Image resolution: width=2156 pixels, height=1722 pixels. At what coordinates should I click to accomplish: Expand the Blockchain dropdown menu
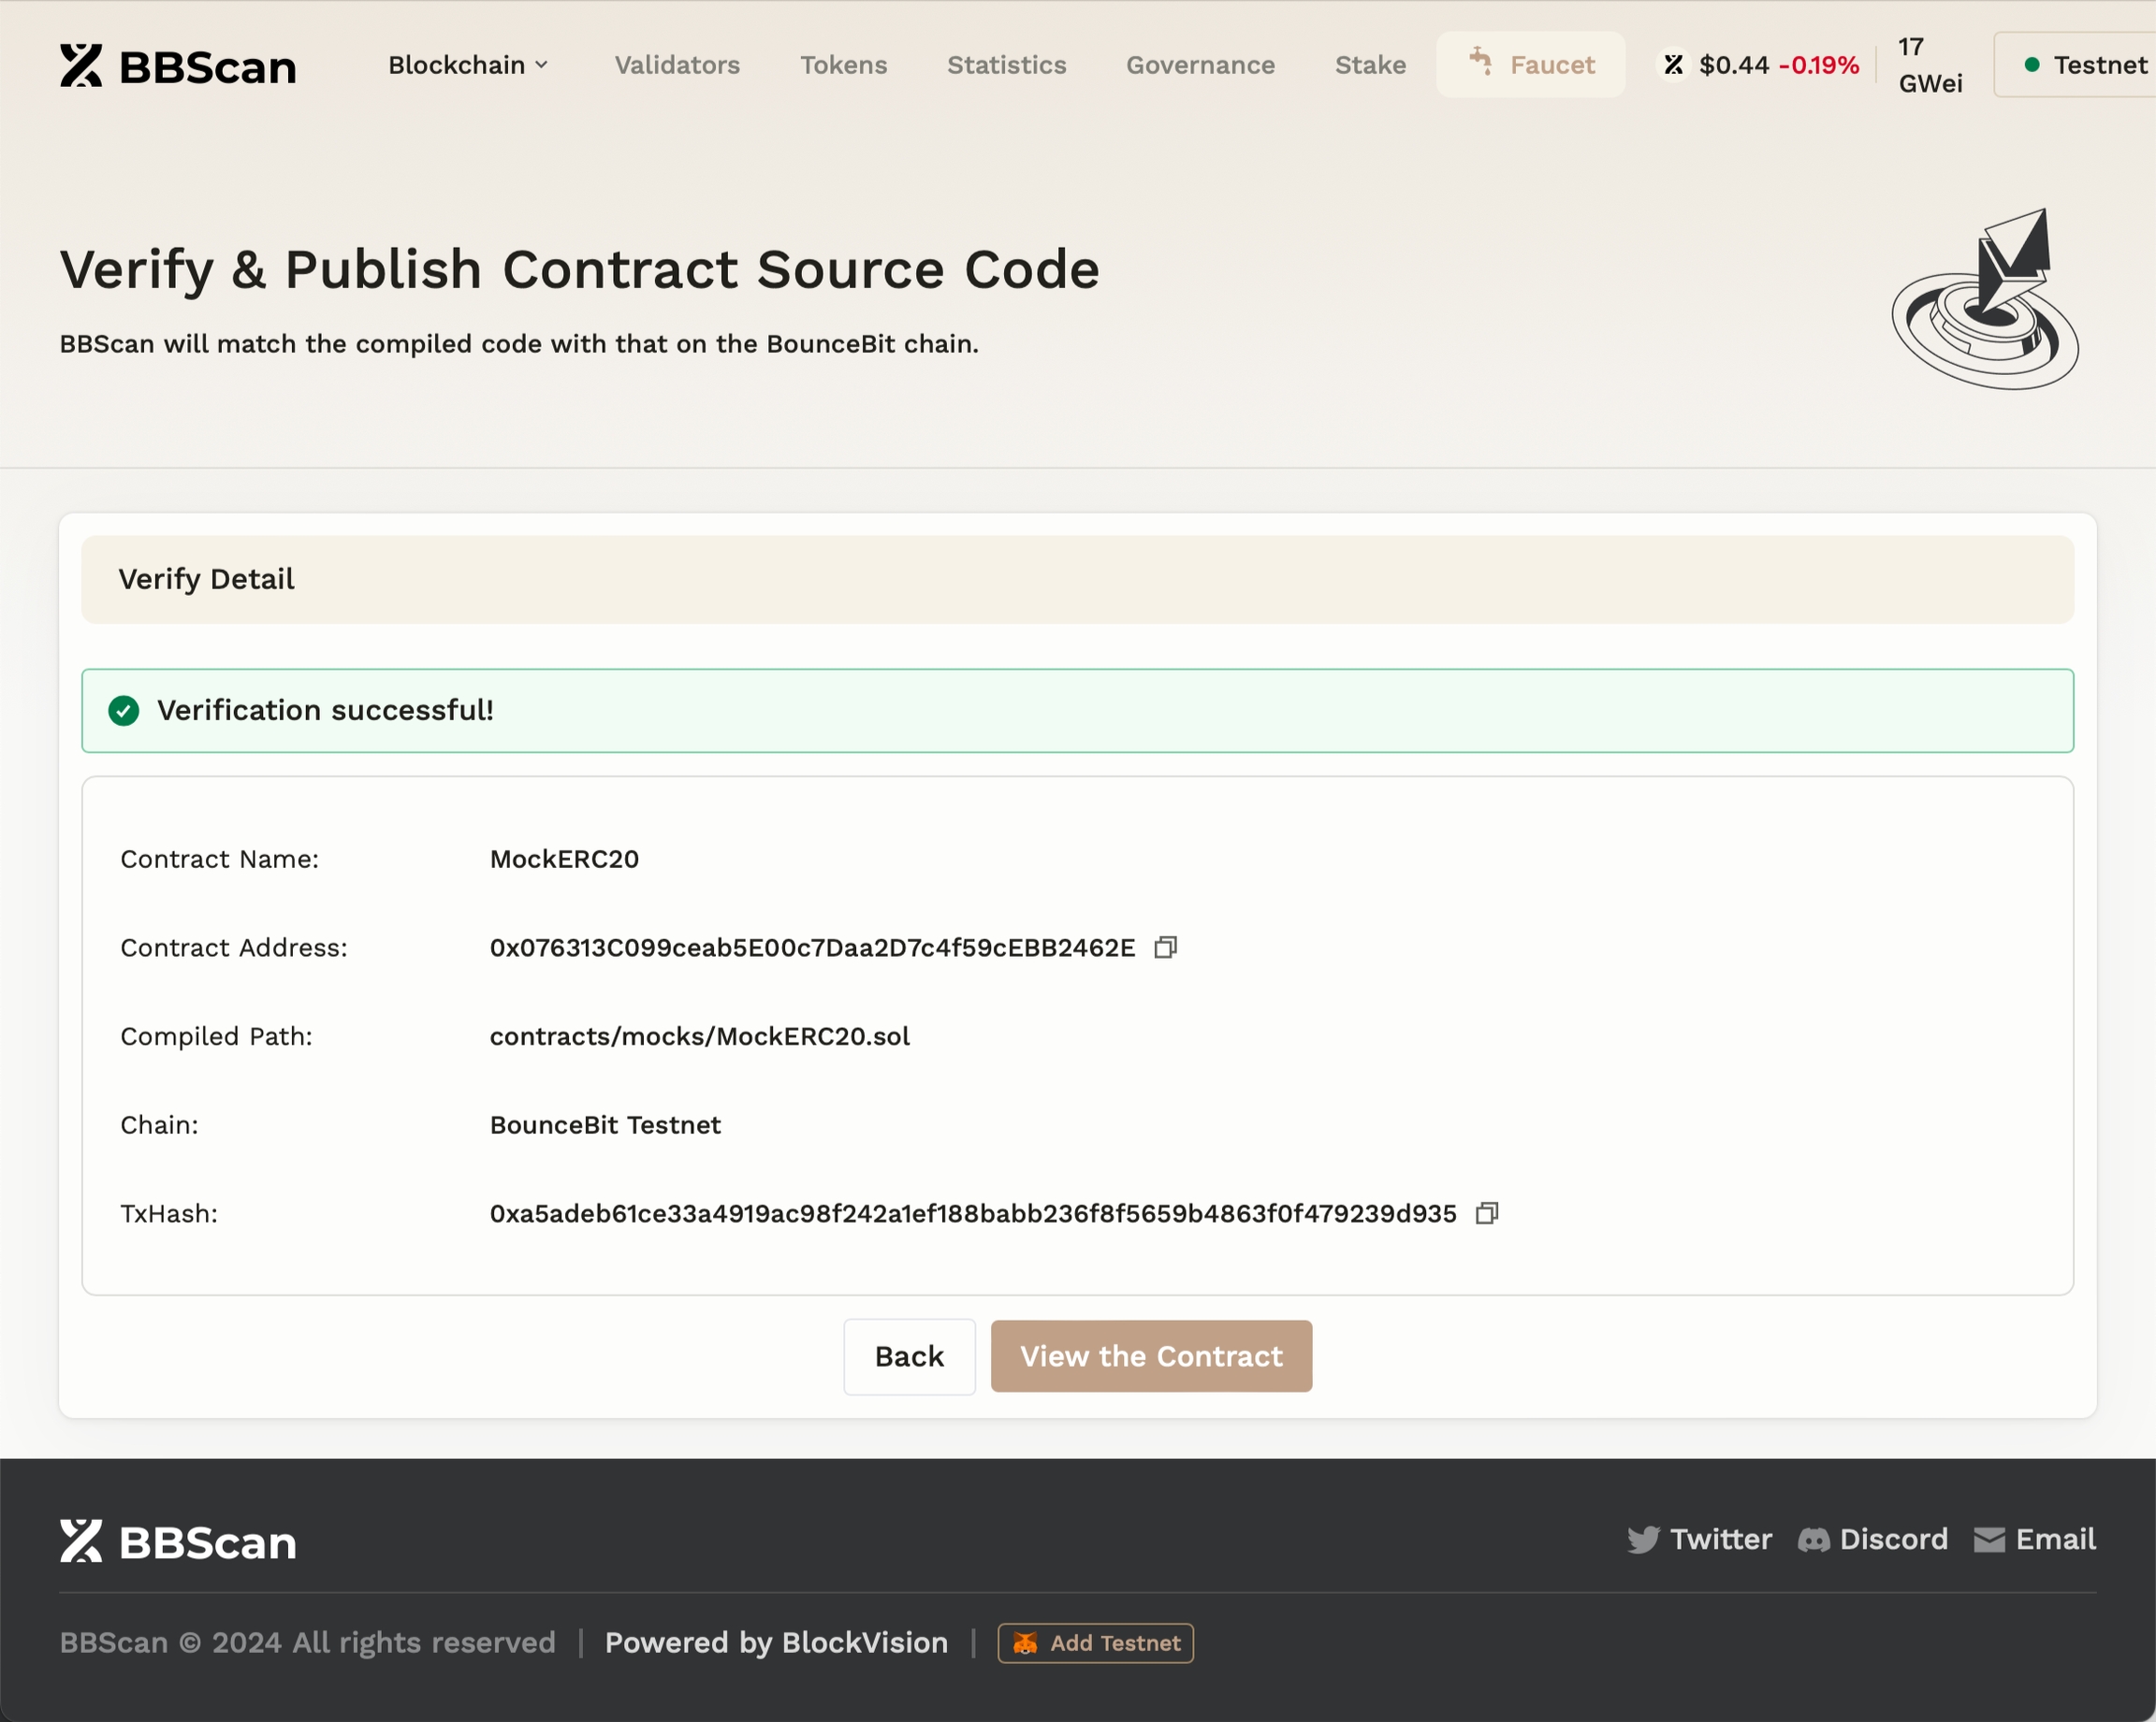click(x=468, y=65)
